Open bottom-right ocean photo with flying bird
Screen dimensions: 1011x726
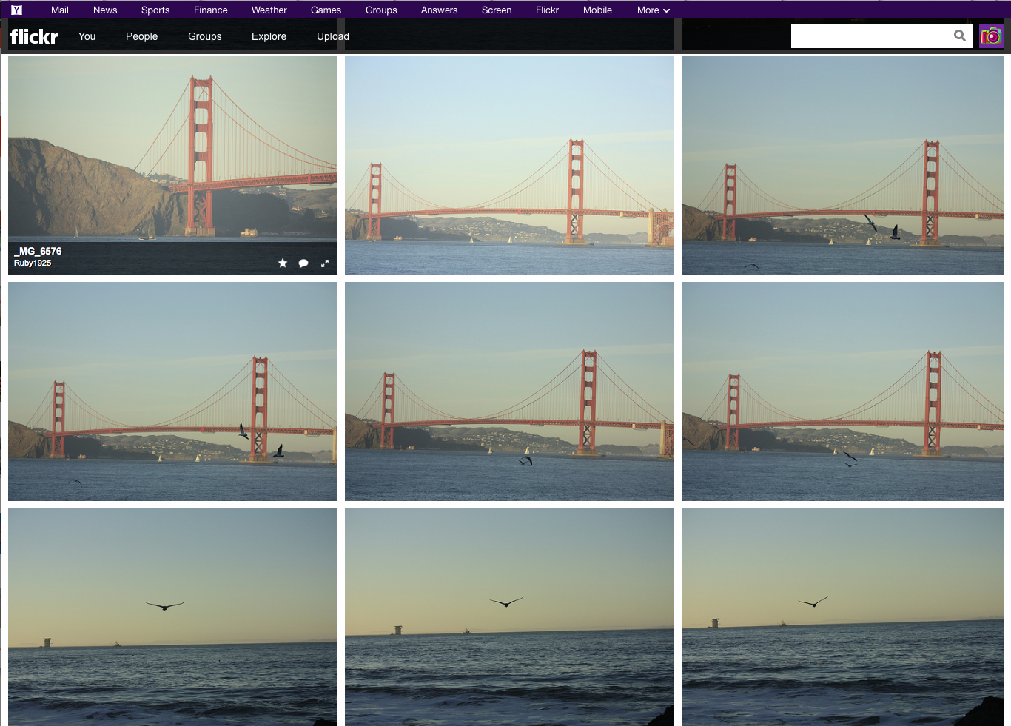(x=843, y=616)
